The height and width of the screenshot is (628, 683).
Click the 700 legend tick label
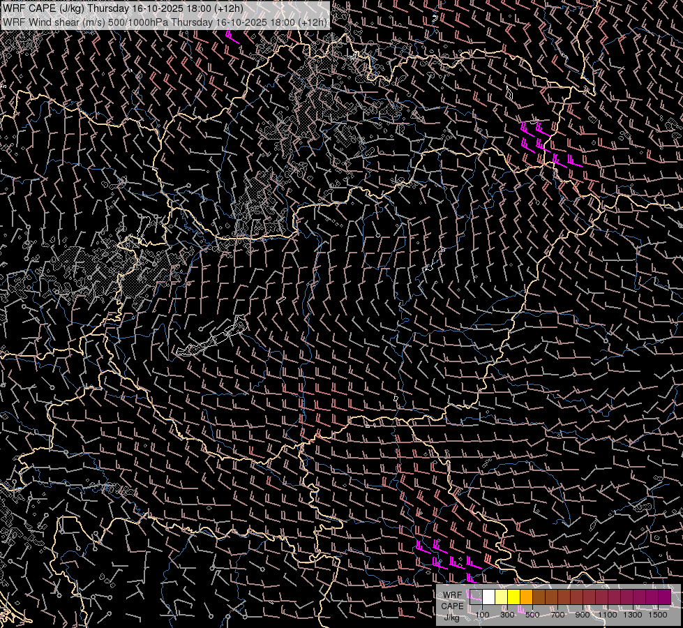tap(557, 615)
